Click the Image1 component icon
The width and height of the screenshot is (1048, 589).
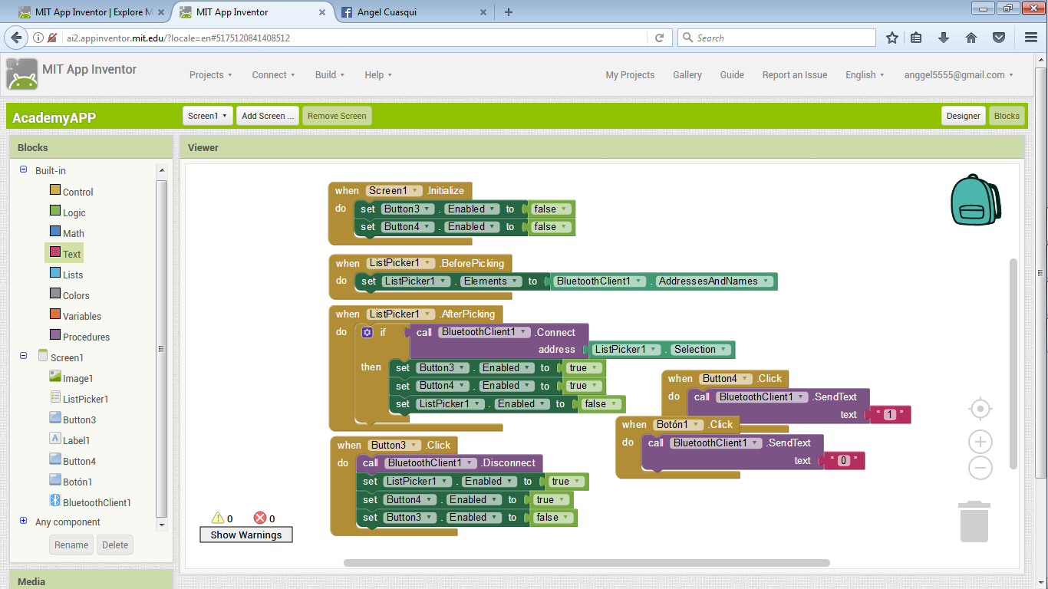55,376
